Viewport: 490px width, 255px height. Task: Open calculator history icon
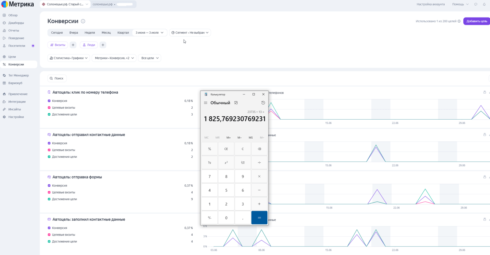(263, 103)
